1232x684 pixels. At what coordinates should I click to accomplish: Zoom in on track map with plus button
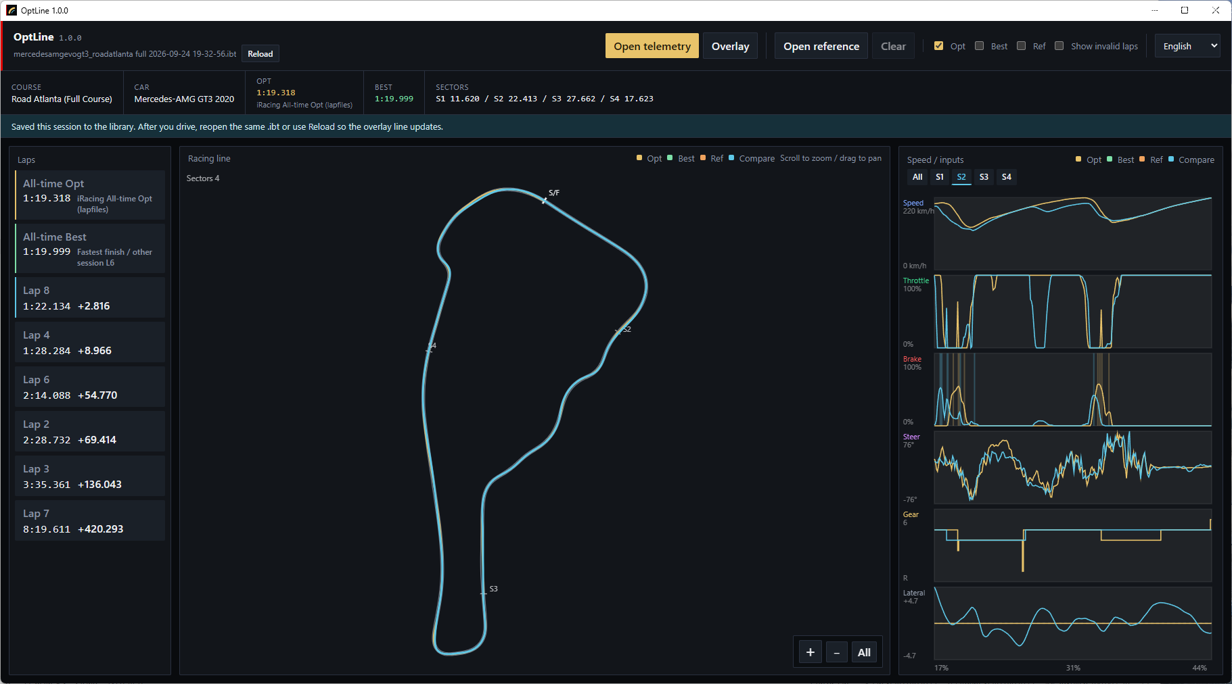[x=811, y=652]
